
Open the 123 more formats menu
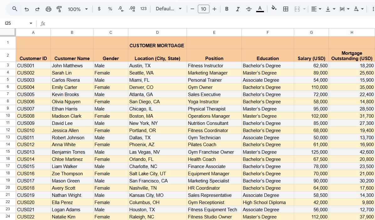coord(143,9)
